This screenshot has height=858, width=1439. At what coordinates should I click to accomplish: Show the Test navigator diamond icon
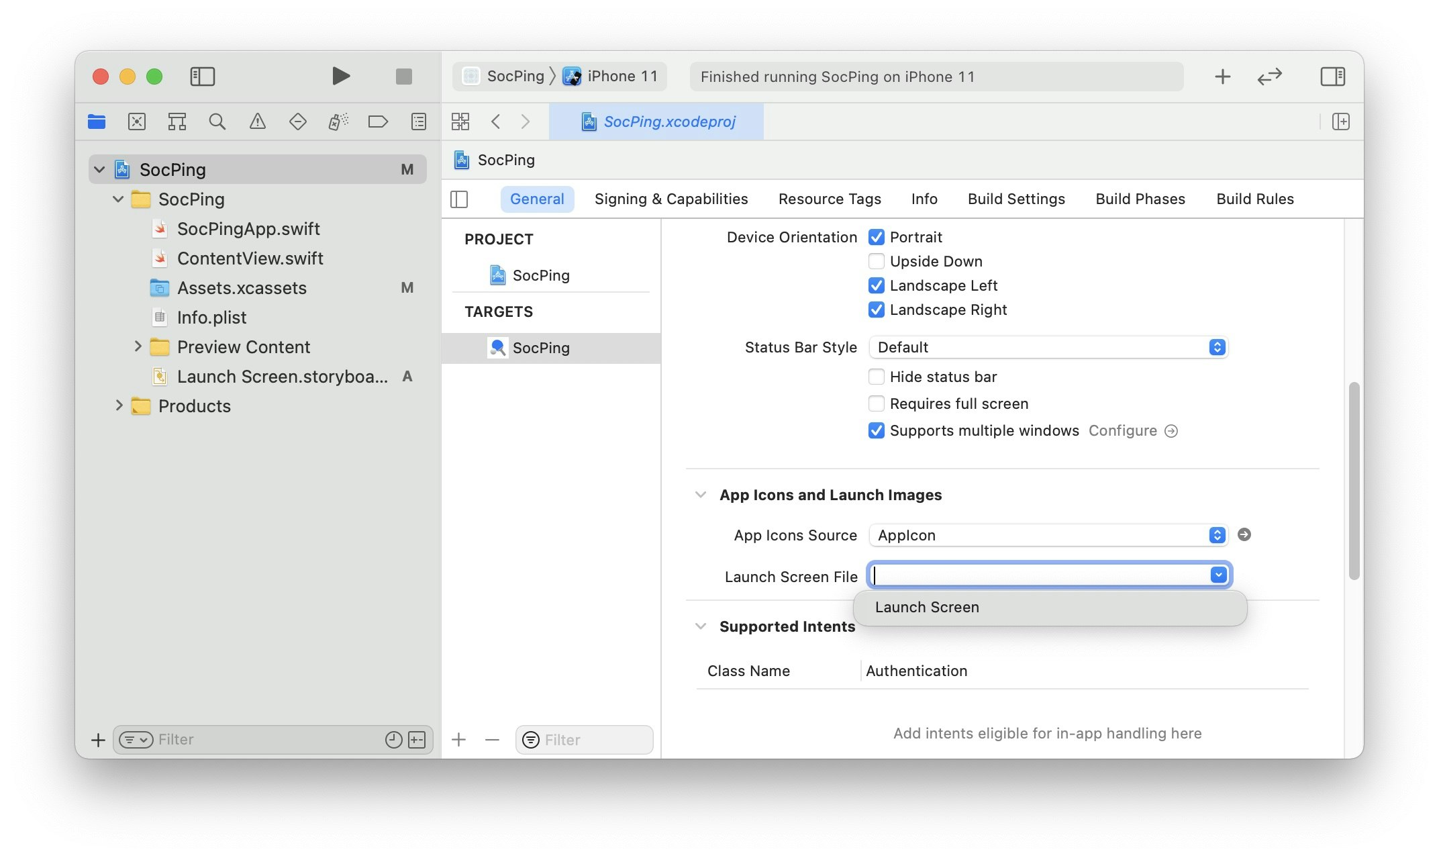pyautogui.click(x=298, y=122)
